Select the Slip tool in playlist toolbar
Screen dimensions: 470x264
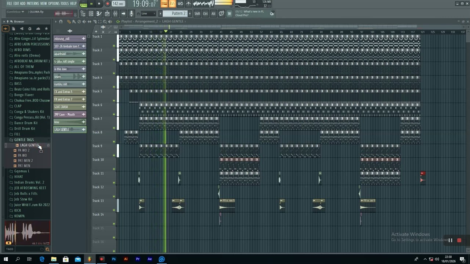(x=90, y=22)
